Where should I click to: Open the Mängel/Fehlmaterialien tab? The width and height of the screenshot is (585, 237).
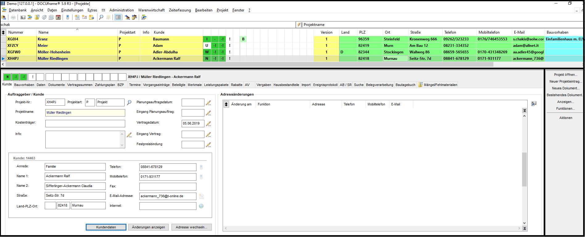[438, 85]
